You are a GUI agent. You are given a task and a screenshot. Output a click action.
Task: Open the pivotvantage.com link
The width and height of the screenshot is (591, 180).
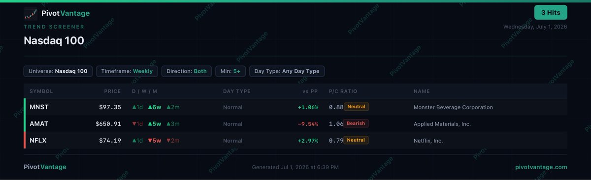tap(541, 167)
